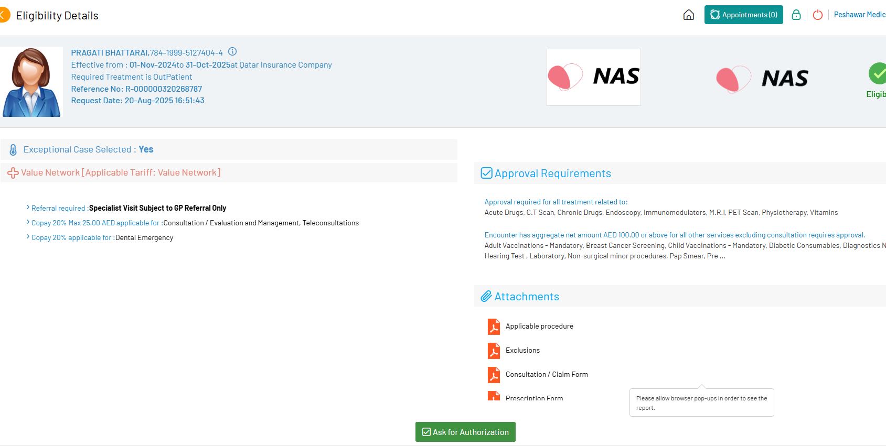
Task: Click the green Eligible checkmark icon
Action: (x=877, y=74)
